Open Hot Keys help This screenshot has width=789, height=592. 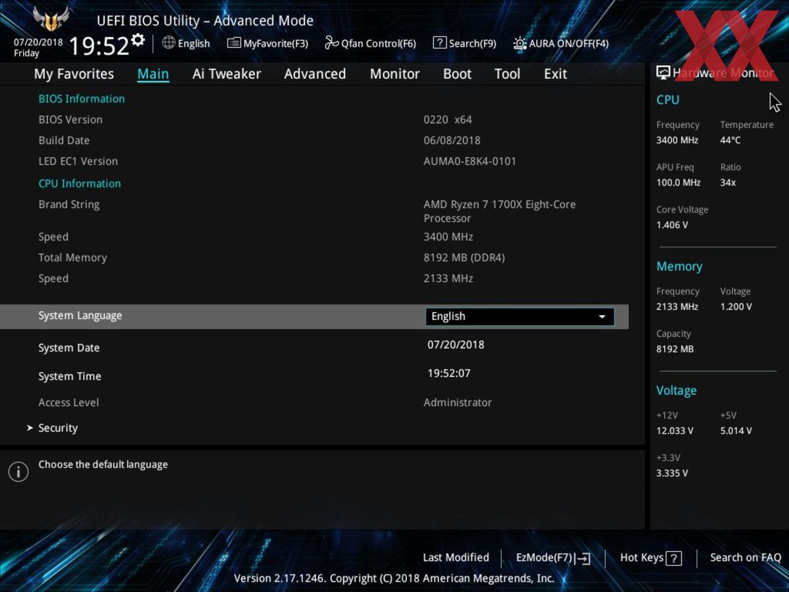tap(650, 558)
